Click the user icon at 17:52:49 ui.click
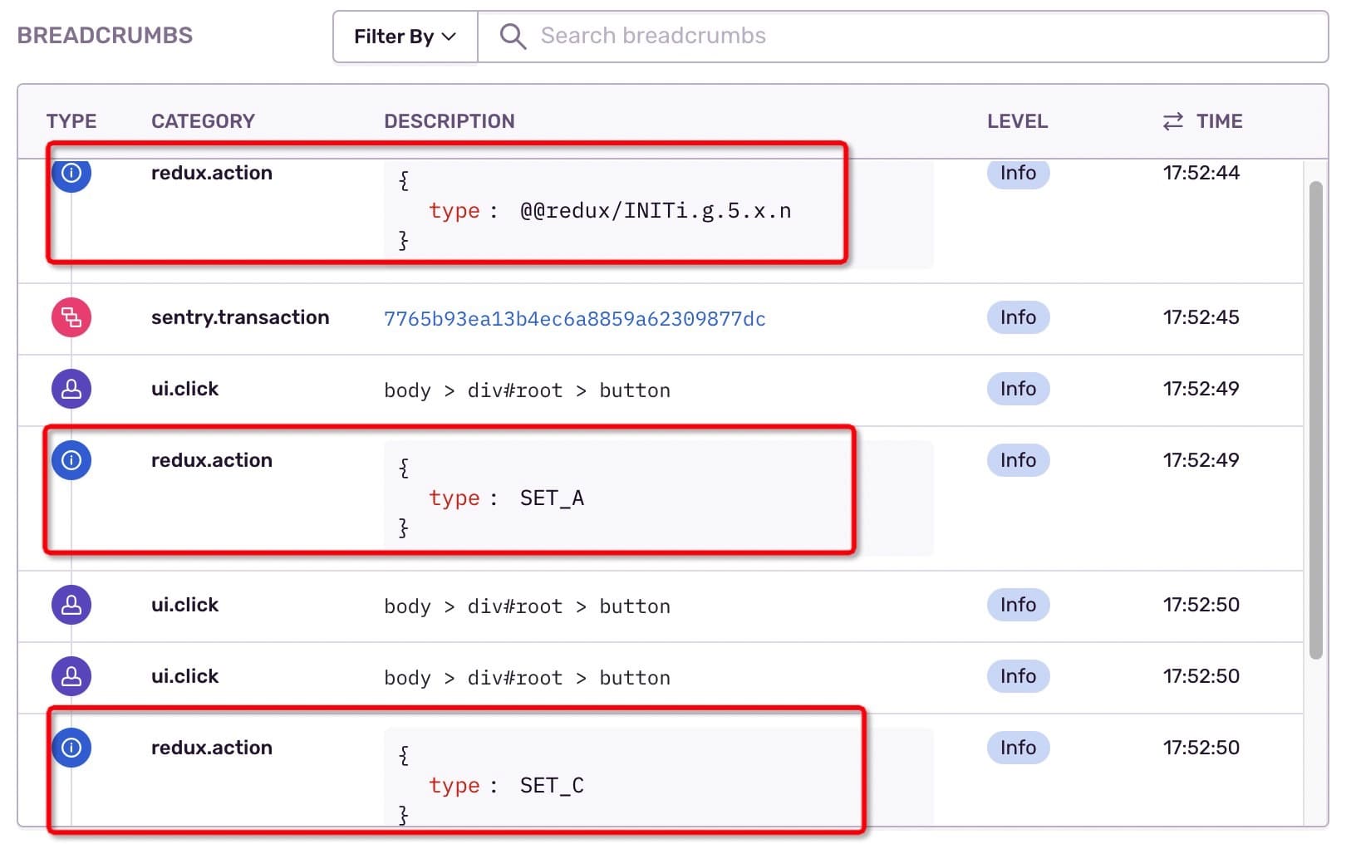 tap(71, 389)
